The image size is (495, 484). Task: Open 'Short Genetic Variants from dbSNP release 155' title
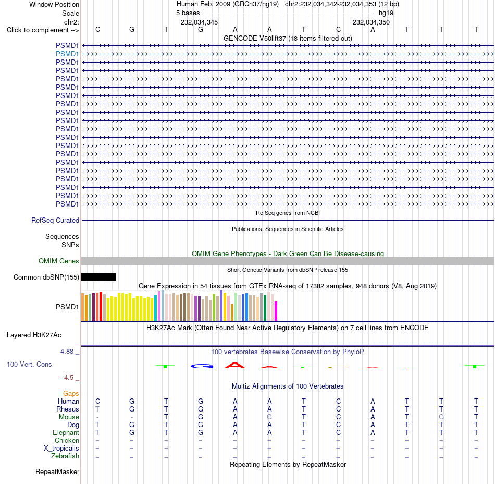point(288,270)
